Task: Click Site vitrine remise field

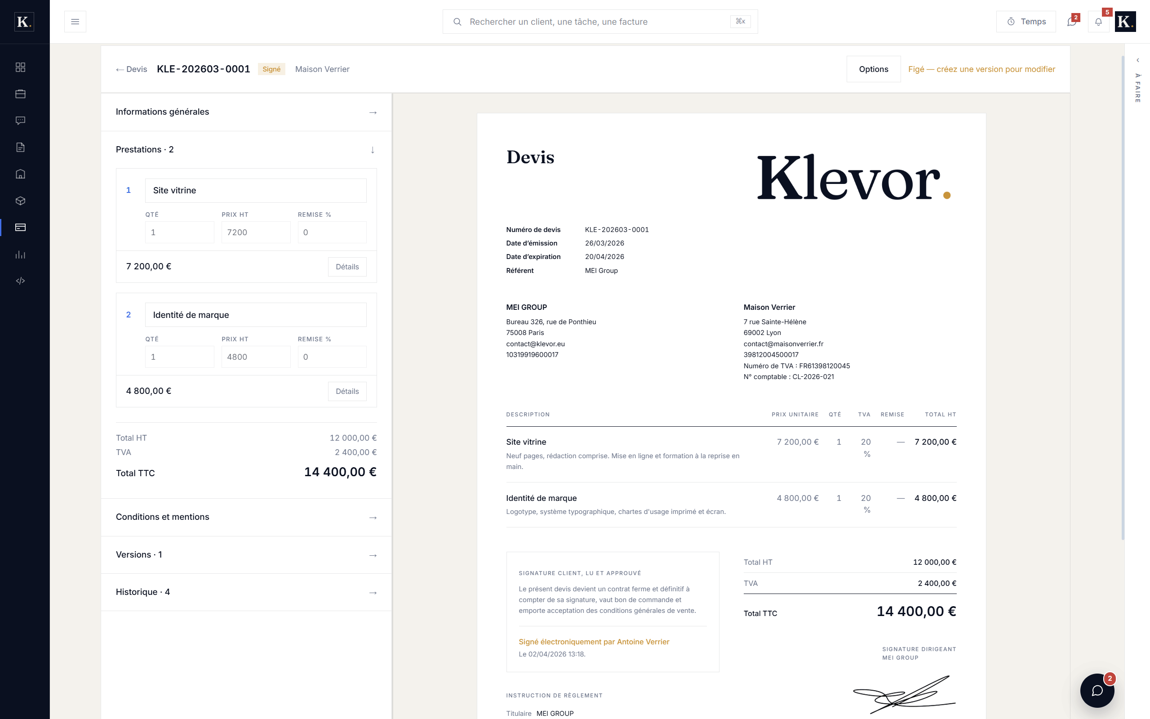Action: [332, 232]
